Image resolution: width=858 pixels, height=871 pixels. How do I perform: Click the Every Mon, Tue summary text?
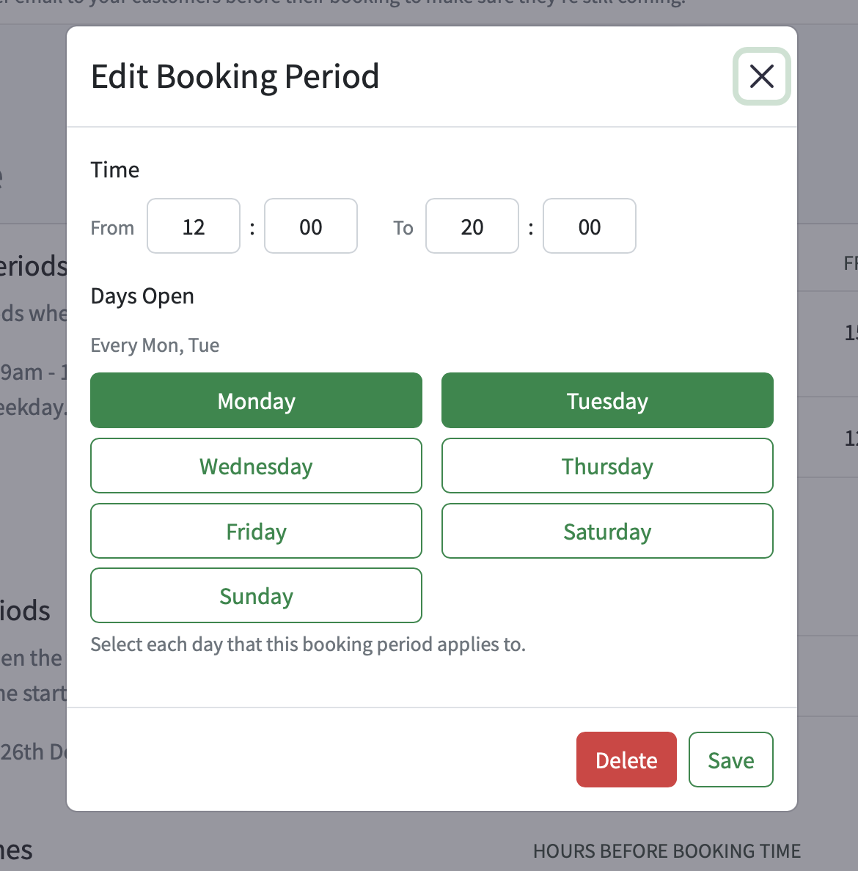click(154, 345)
